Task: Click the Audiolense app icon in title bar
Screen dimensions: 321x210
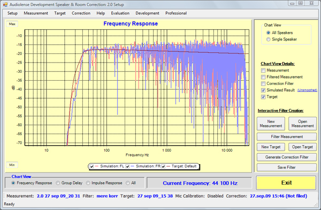Action: (5, 4)
